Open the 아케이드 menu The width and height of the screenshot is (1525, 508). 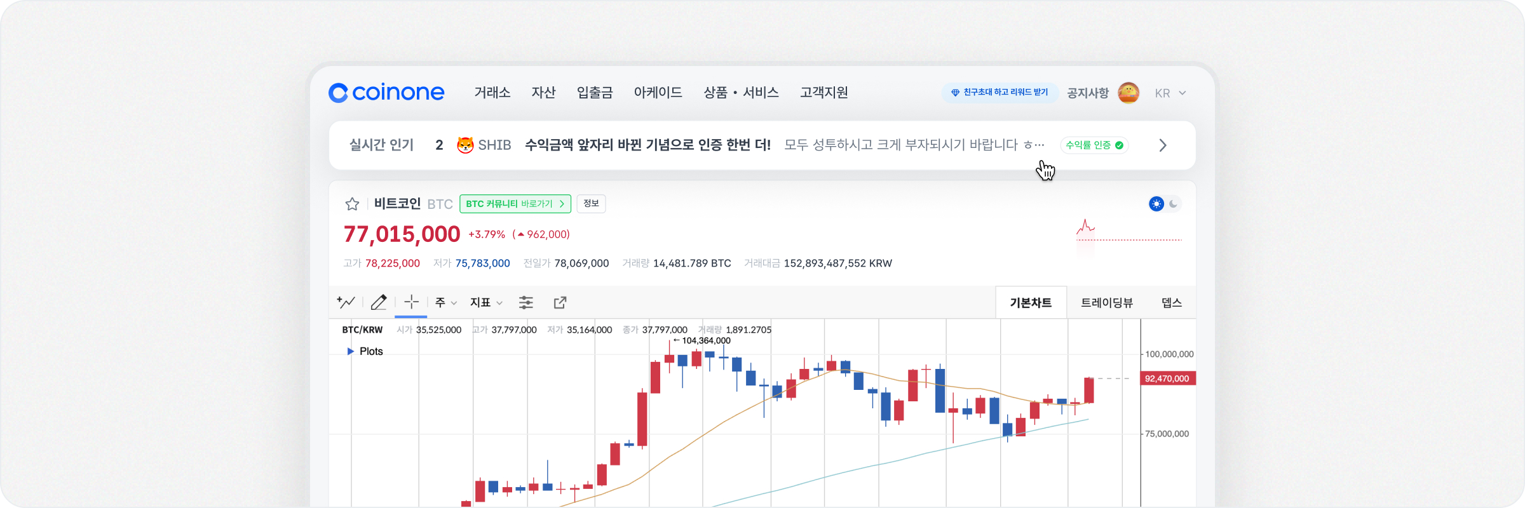(x=658, y=93)
